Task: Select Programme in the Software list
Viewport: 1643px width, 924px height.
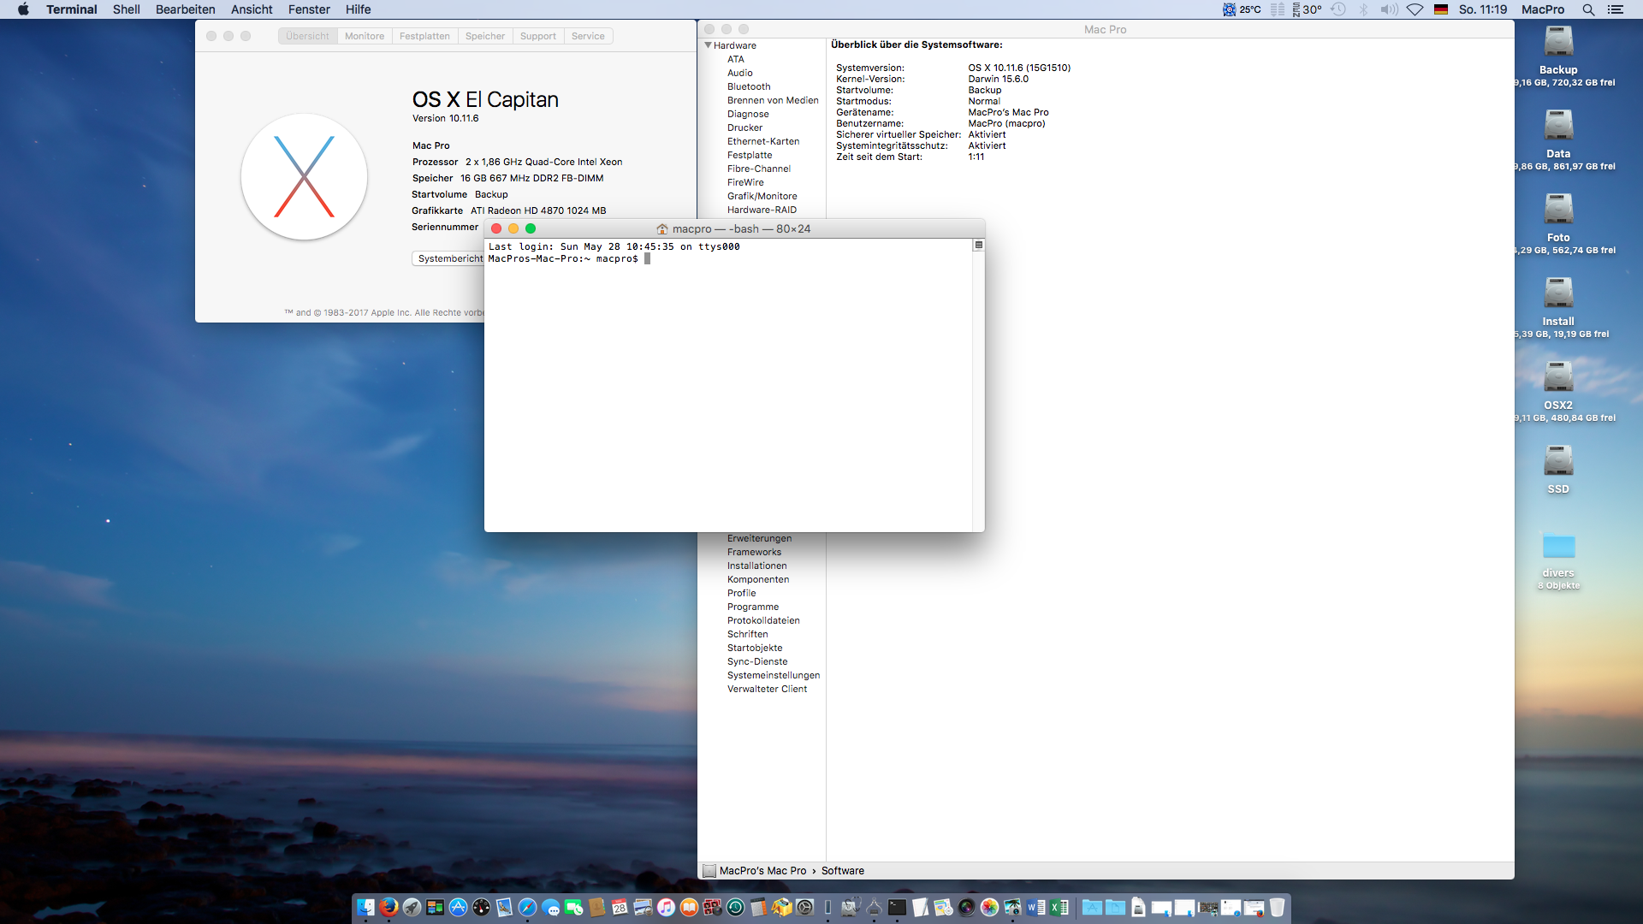Action: 753,607
